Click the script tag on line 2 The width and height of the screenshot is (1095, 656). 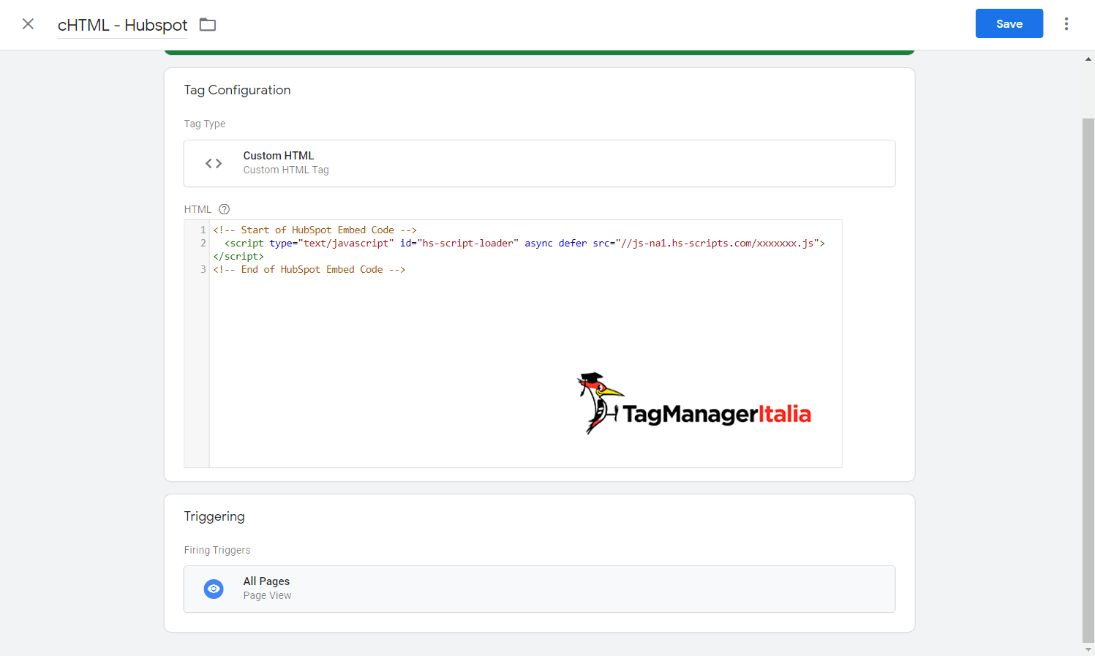(x=524, y=243)
